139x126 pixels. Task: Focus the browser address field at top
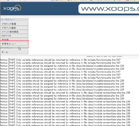32,0
